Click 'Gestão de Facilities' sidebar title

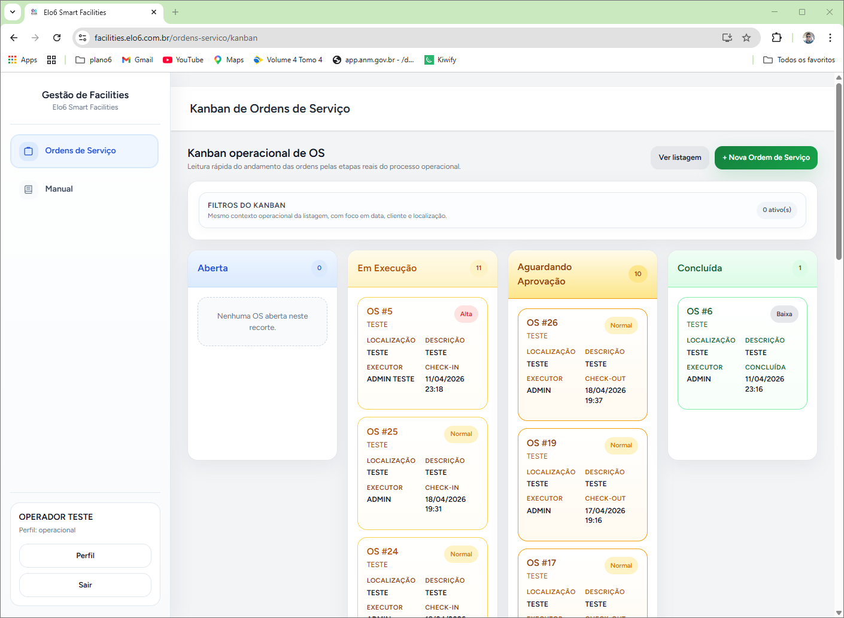pyautogui.click(x=85, y=95)
